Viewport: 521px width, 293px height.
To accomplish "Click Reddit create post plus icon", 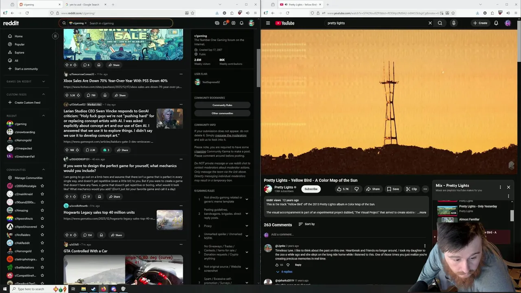I will click(x=233, y=23).
